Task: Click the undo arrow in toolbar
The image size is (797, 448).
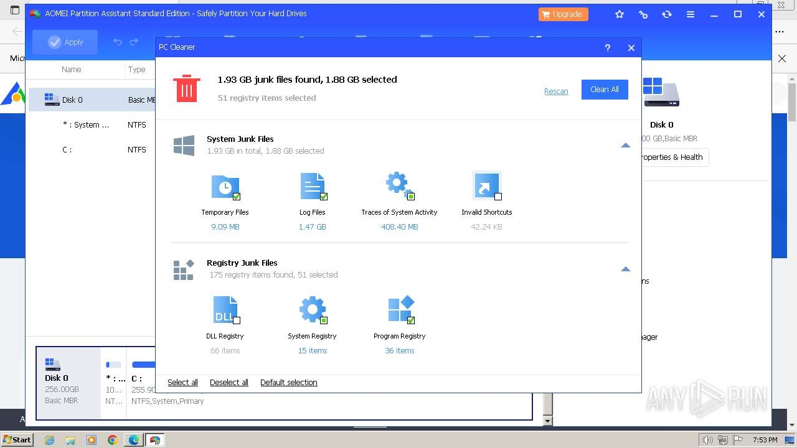Action: (118, 42)
